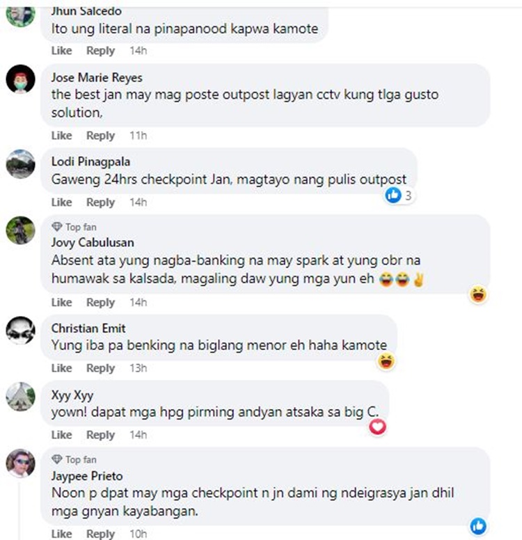Image resolution: width=522 pixels, height=540 pixels.
Task: Open Christian Emit's profile avatar
Action: point(21,331)
